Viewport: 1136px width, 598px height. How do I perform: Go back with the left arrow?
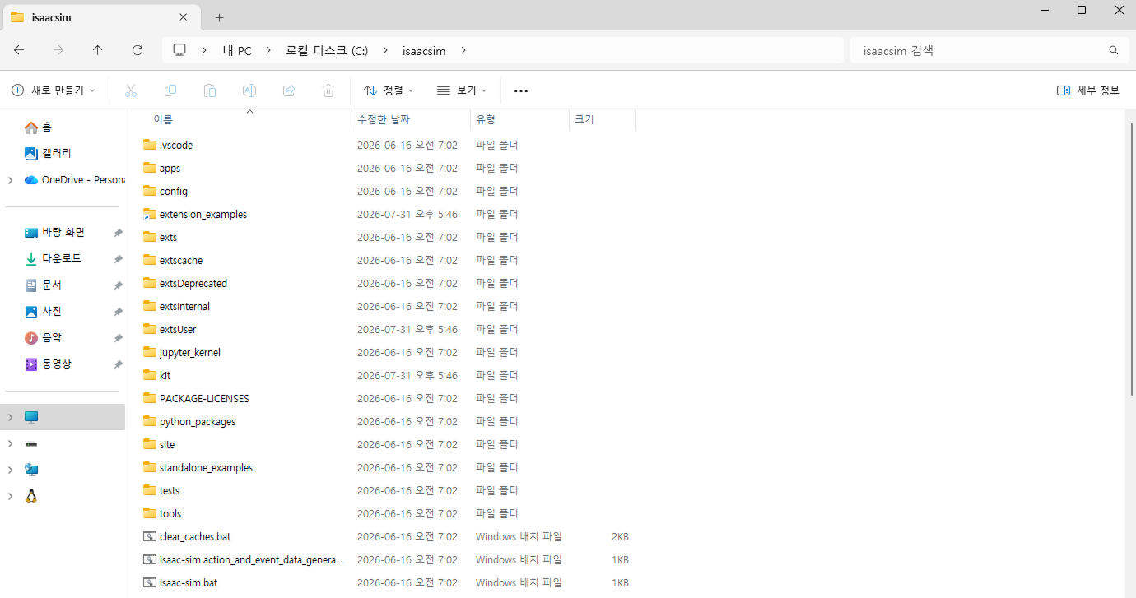[x=19, y=50]
